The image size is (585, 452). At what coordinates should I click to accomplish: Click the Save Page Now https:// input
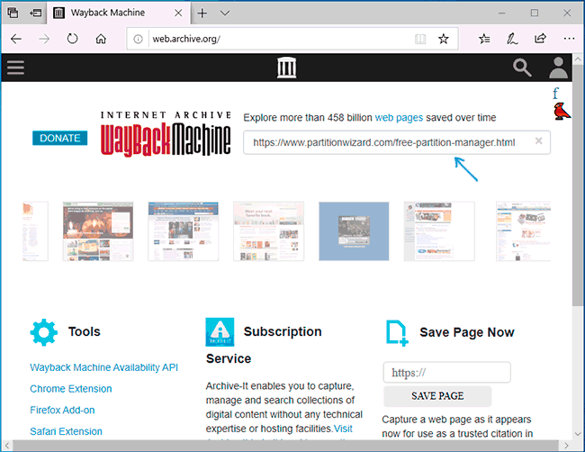(x=446, y=372)
